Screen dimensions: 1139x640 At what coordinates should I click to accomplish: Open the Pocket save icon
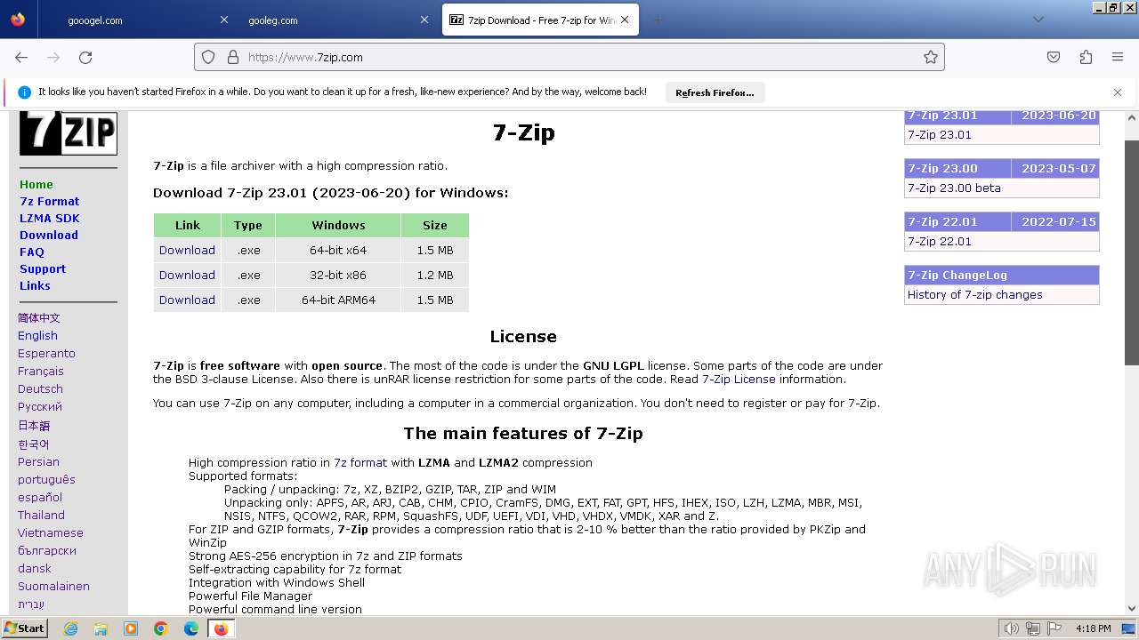coord(1054,57)
